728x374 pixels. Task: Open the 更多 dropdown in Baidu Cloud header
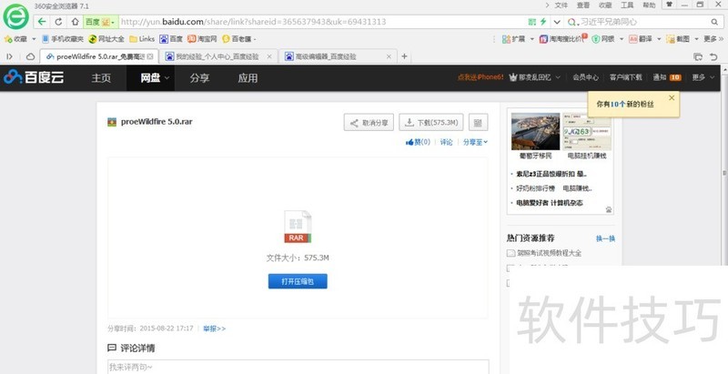click(x=703, y=77)
